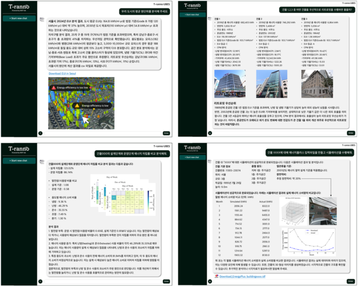Focus the message input in the Seoul EUI chat

[x=103, y=133]
